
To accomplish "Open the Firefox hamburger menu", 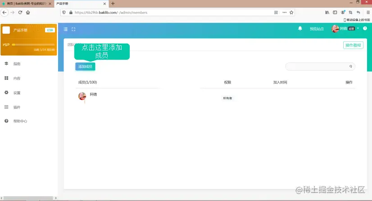I will (x=368, y=12).
